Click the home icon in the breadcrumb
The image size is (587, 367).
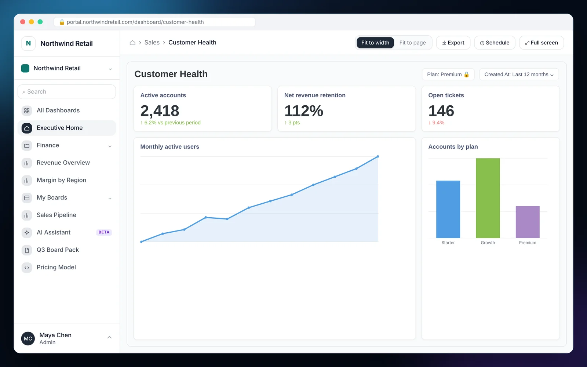pyautogui.click(x=132, y=43)
